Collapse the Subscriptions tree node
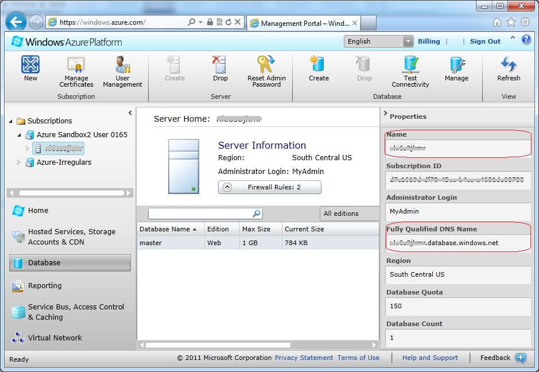The height and width of the screenshot is (372, 539). (11, 121)
